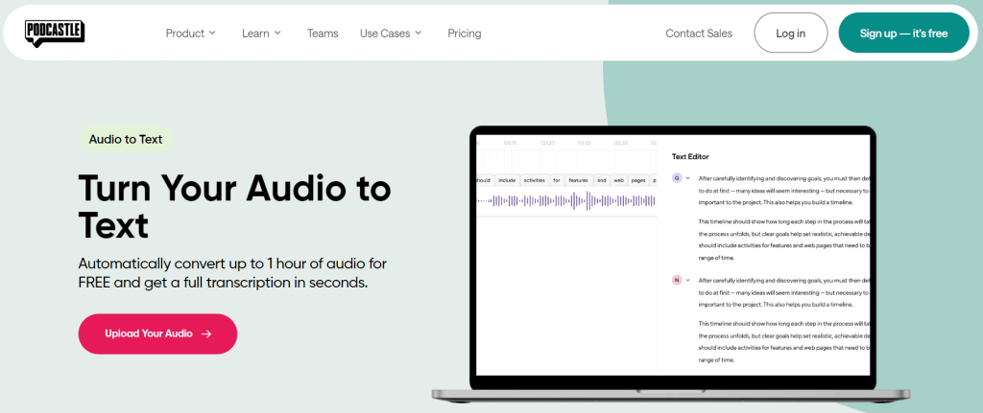Click the purple G speaker avatar
The height and width of the screenshot is (413, 983).
click(x=676, y=177)
